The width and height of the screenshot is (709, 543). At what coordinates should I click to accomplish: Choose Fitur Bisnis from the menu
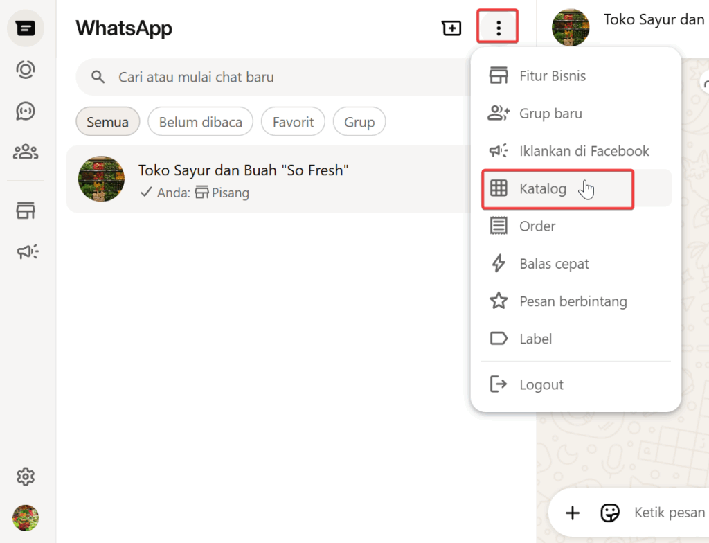[x=552, y=76]
